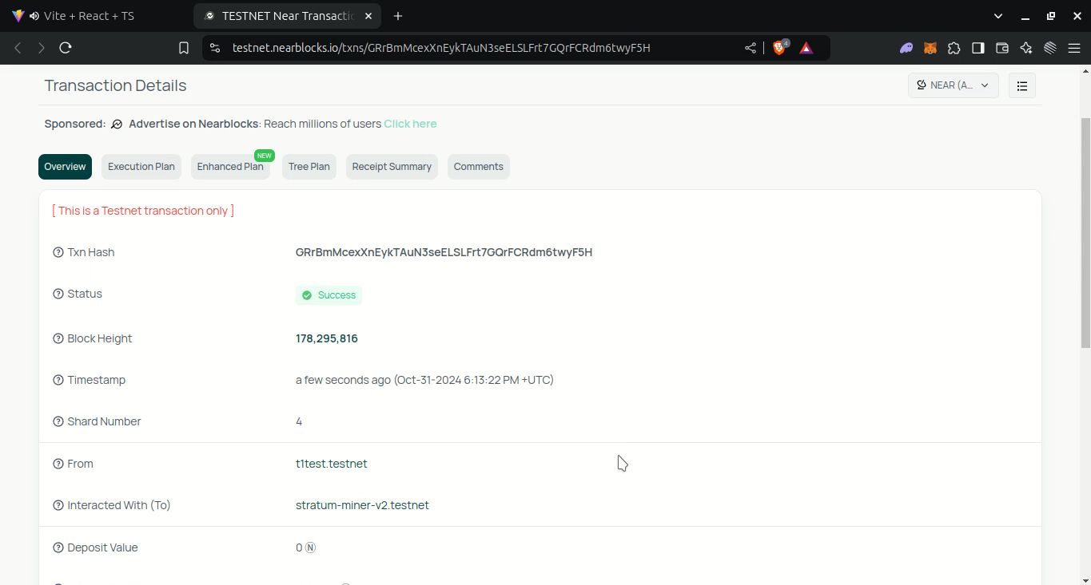Click the shard number value 4
Viewport: 1091px width, 585px height.
tap(299, 421)
